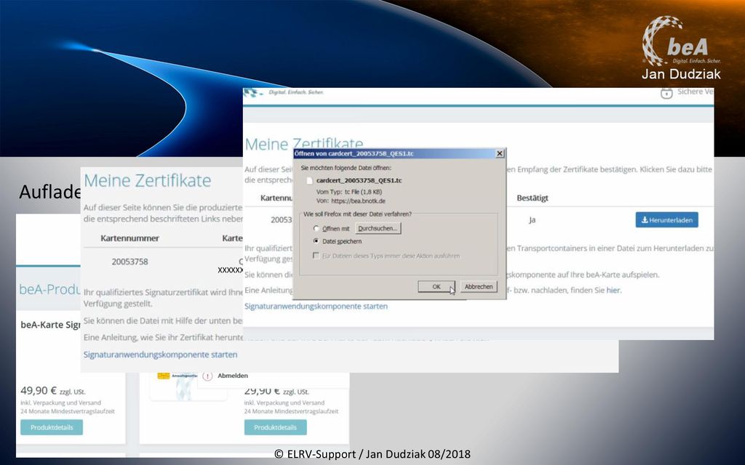Click the "Ja" value under Bestätigt
745x465 pixels.
point(532,220)
